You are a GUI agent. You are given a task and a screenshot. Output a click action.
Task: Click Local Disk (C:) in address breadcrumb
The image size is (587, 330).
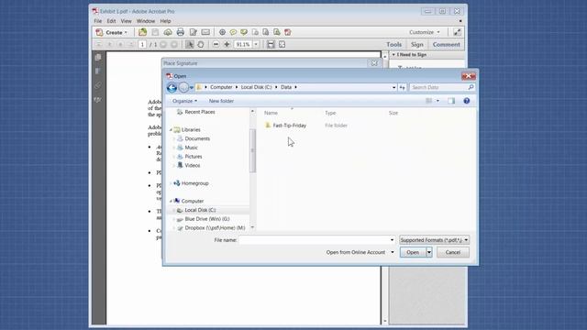click(x=257, y=87)
